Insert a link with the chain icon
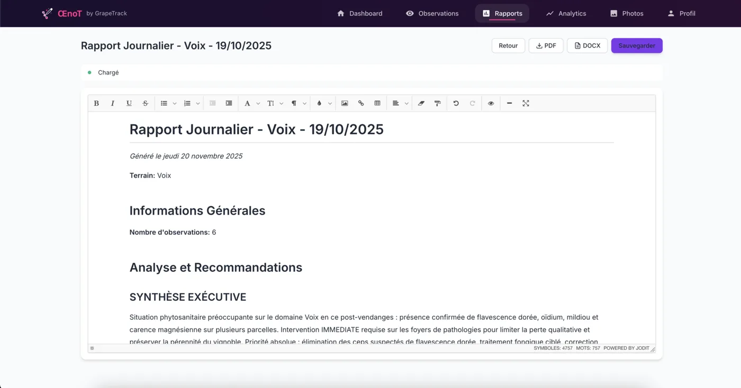The width and height of the screenshot is (741, 388). point(361,104)
